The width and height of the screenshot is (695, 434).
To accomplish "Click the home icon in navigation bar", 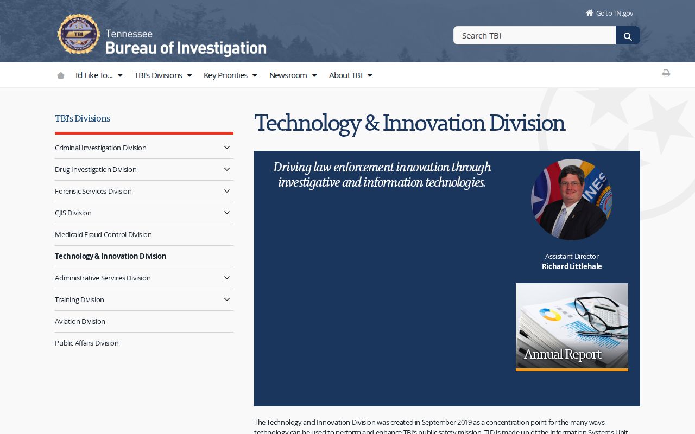I will point(61,75).
